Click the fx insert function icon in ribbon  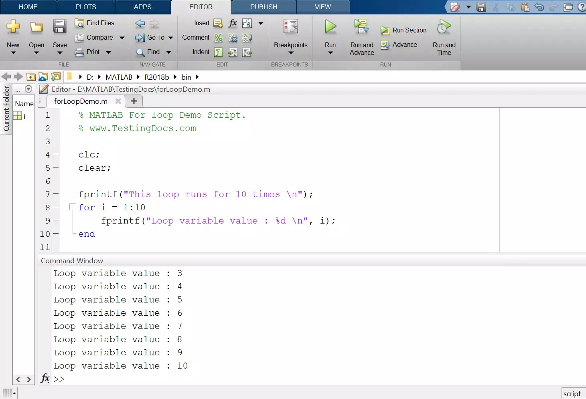click(233, 23)
